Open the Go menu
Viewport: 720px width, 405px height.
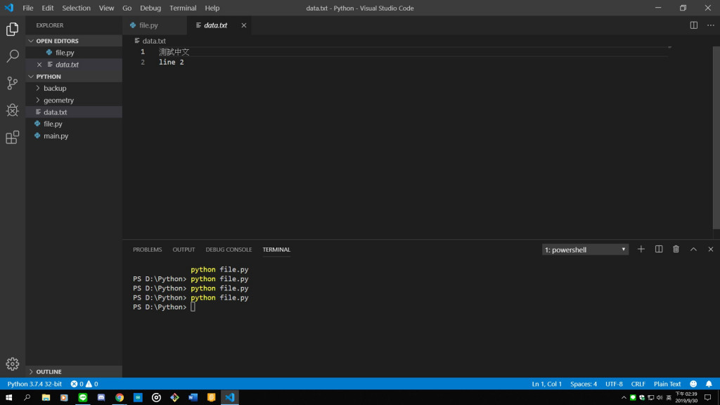127,8
